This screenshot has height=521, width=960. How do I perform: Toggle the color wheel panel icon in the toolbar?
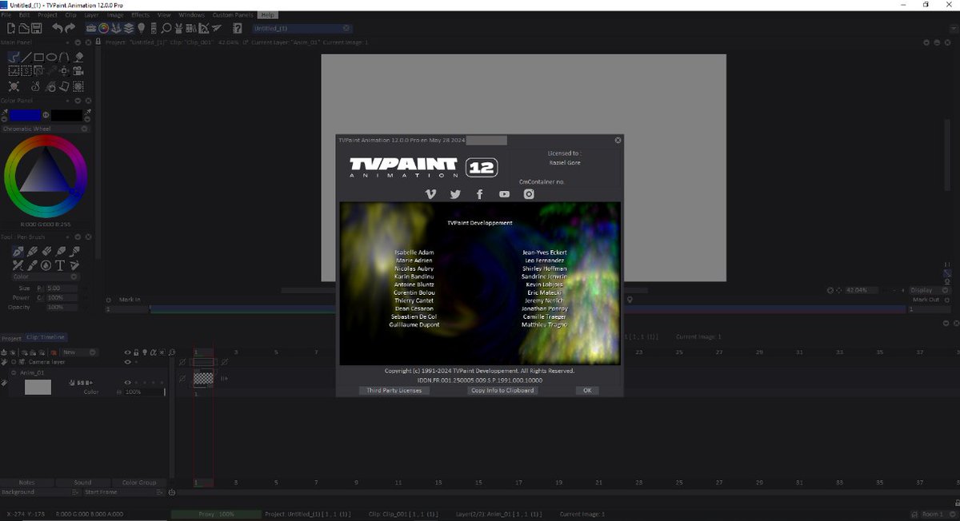103,28
